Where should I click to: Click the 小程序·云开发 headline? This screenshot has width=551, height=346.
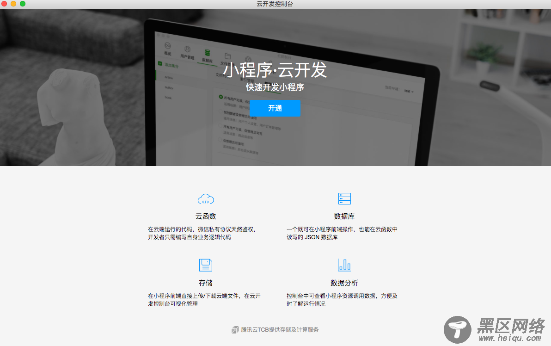point(275,70)
